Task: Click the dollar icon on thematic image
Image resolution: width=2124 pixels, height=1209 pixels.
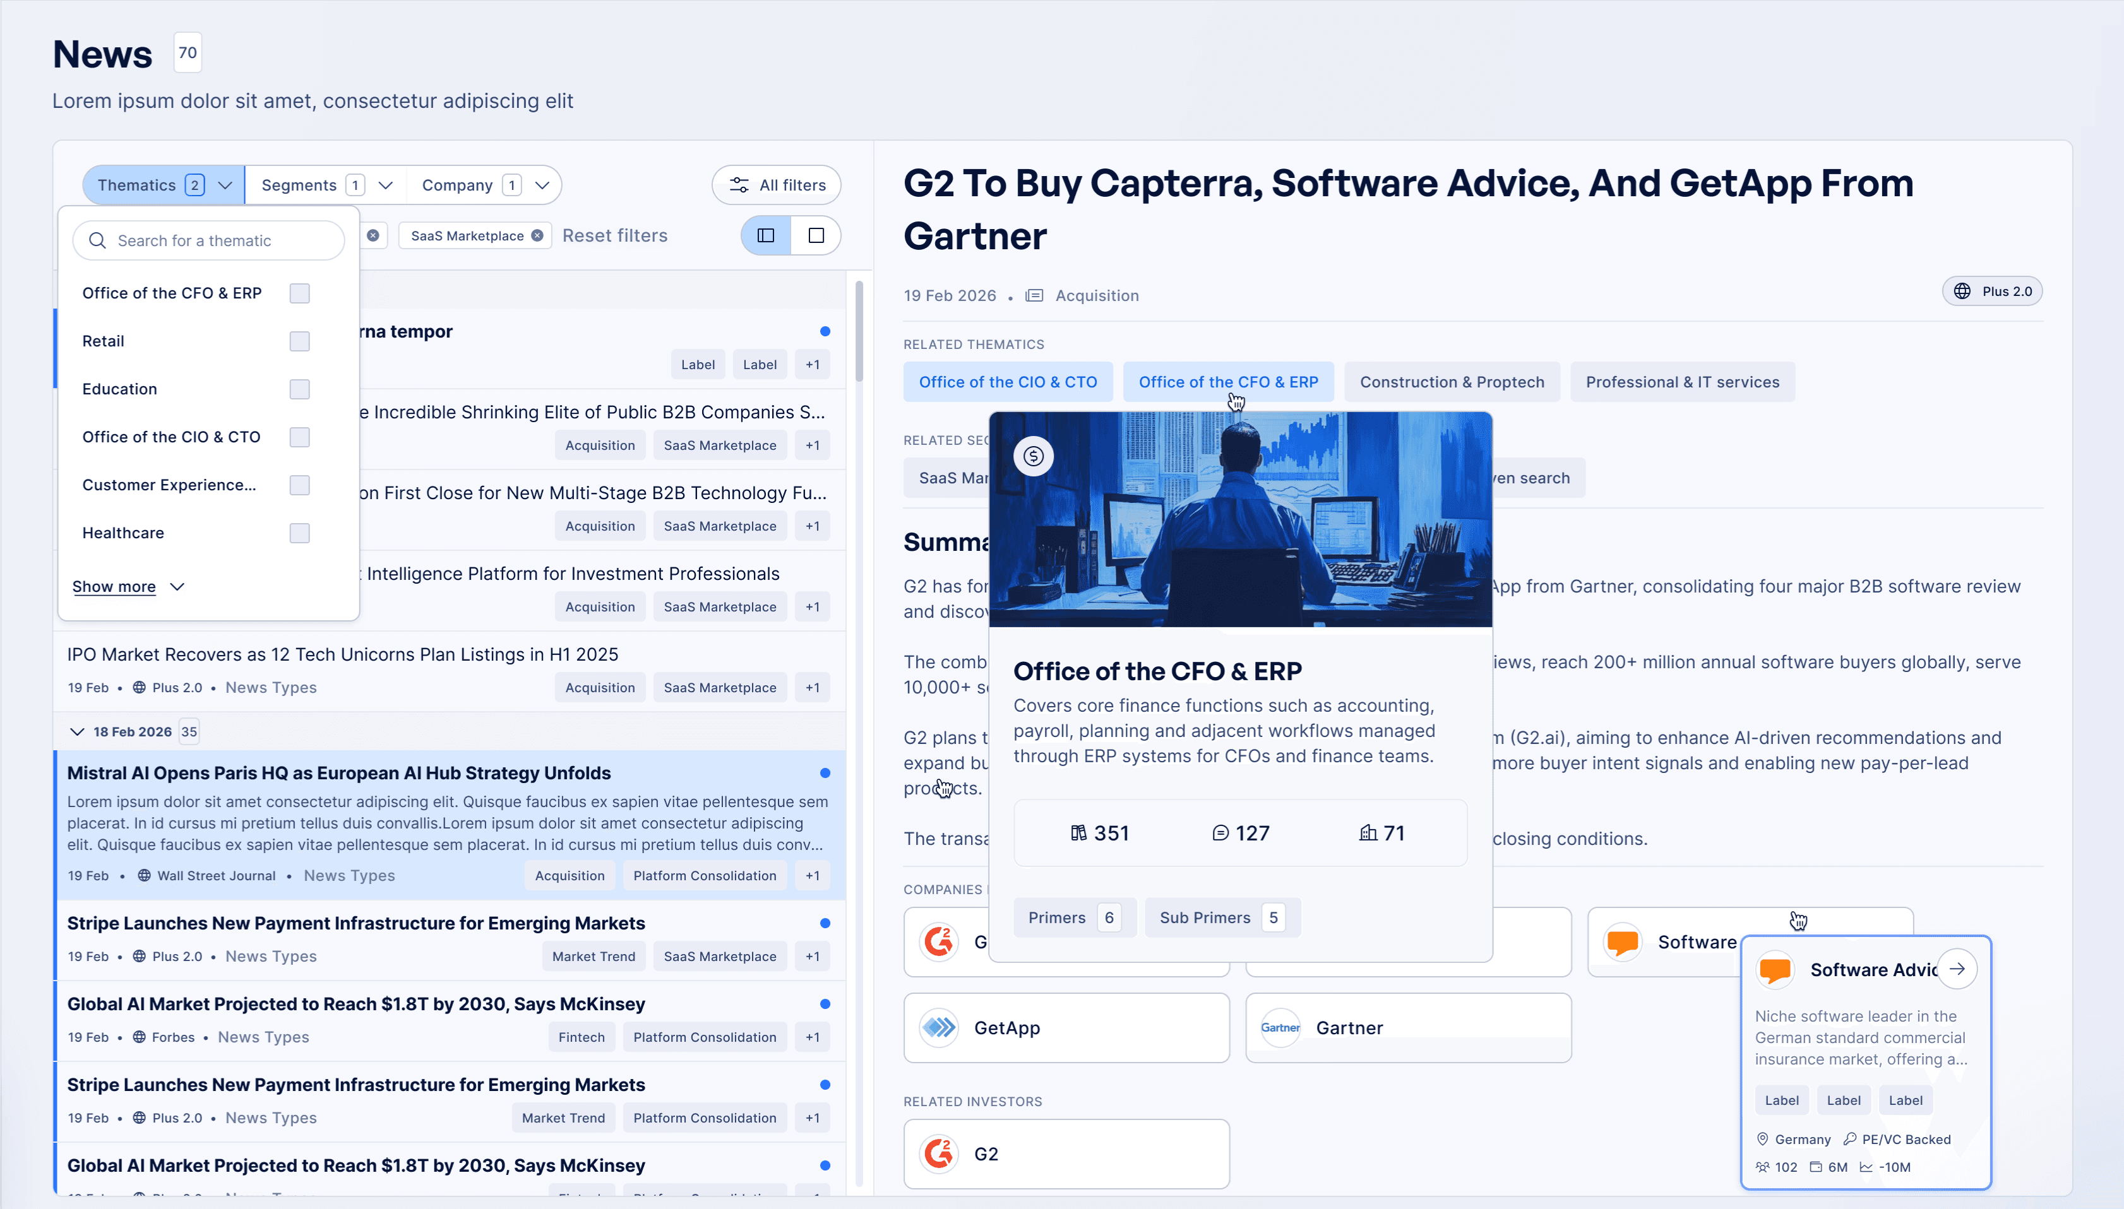Action: point(1034,456)
